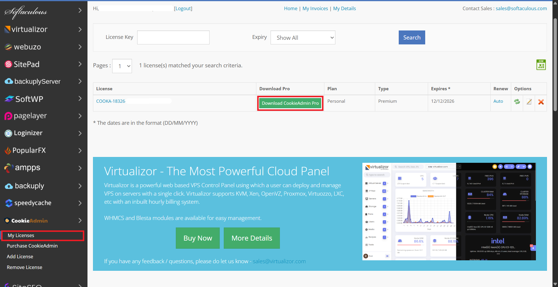Open the Pages number dropdown
The height and width of the screenshot is (287, 558).
tap(122, 66)
